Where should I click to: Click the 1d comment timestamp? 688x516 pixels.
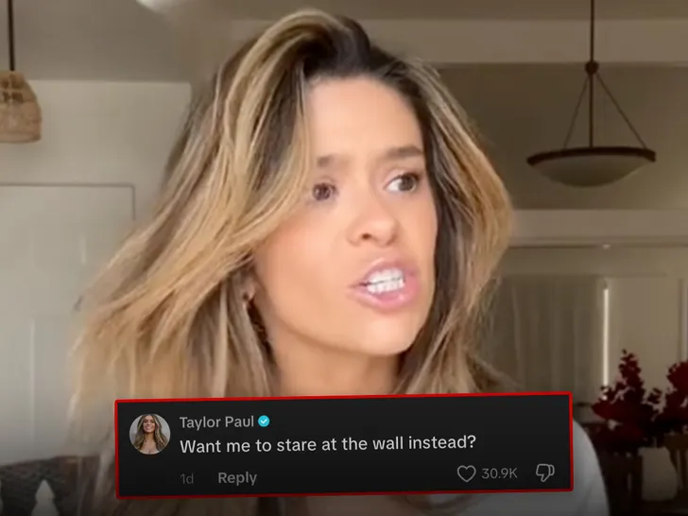[x=186, y=478]
